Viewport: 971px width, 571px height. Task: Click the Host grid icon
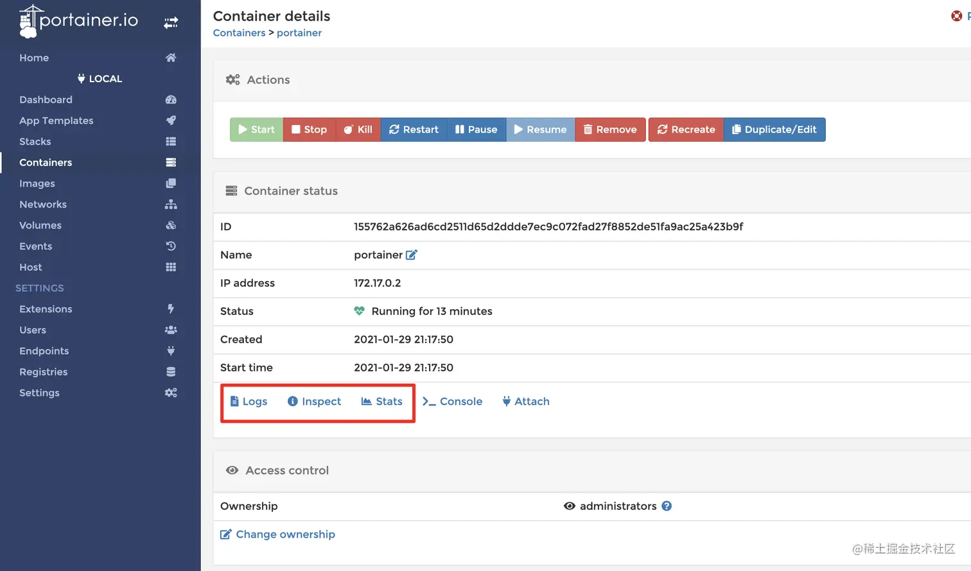(171, 267)
